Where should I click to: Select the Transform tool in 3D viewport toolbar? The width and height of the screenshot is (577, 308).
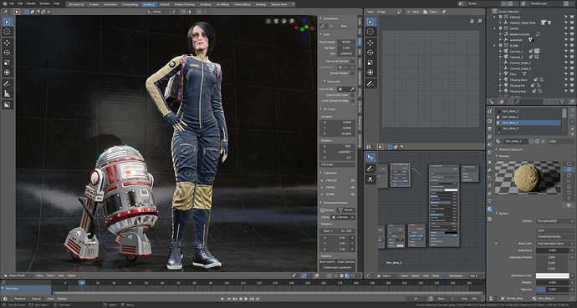[x=7, y=73]
